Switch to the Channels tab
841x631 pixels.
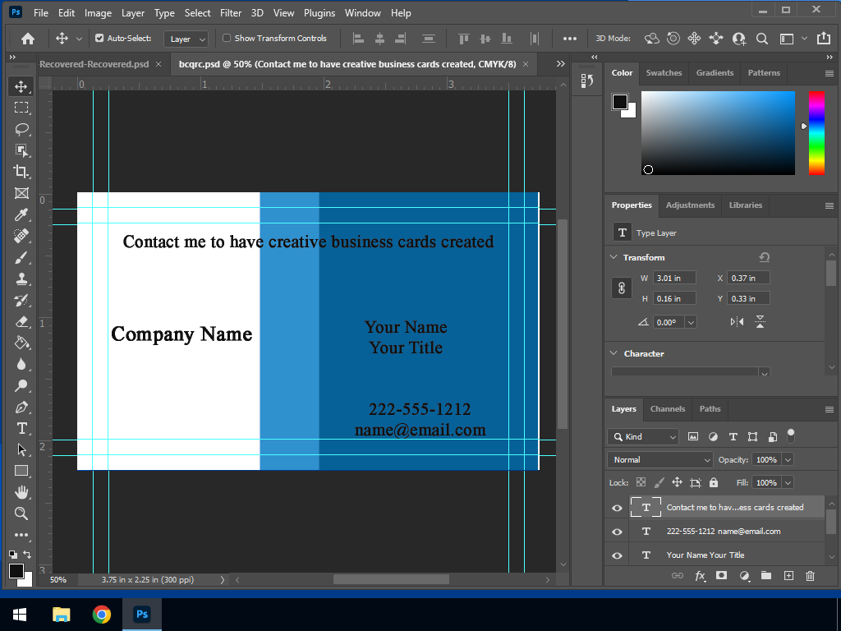point(667,408)
